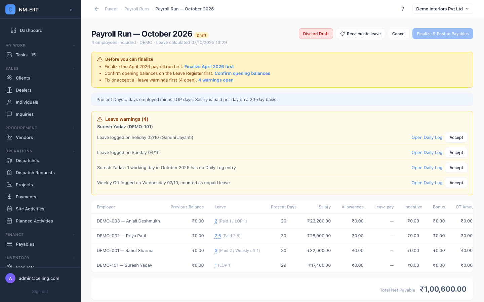This screenshot has height=302, width=484.
Task: Navigate to Payroll Runs in the breadcrumb
Action: [137, 9]
